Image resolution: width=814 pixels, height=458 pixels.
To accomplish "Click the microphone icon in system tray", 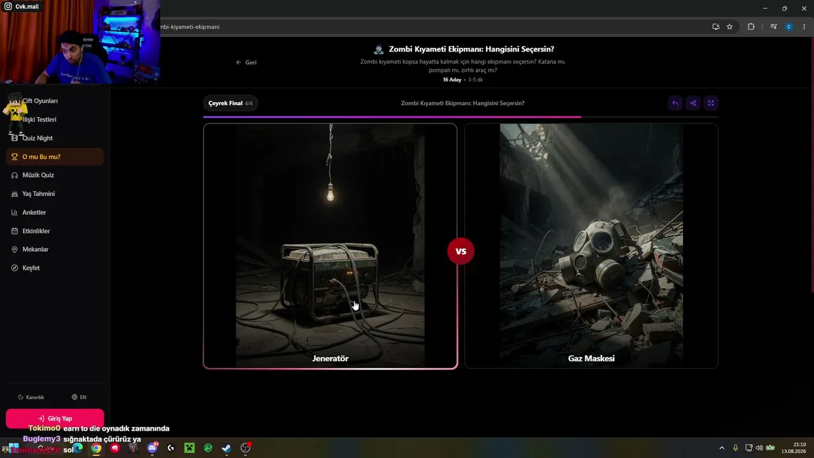I will pos(736,448).
